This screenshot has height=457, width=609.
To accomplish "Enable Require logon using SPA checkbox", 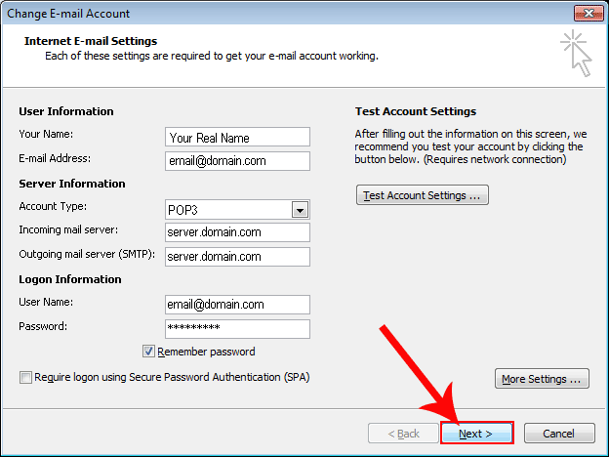I will coord(25,377).
